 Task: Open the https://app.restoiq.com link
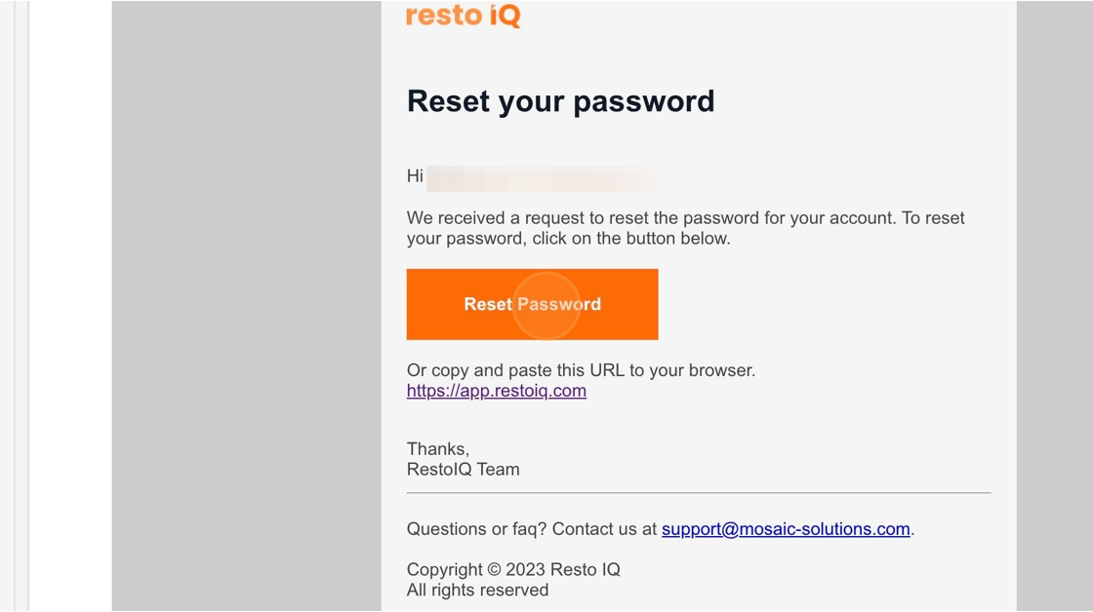coord(497,391)
